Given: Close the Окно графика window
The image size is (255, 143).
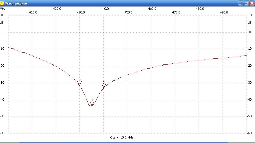Looking at the screenshot, I should coord(252,3).
